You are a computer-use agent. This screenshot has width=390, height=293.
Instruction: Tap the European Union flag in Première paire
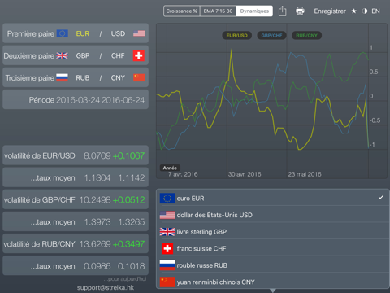pos(63,33)
